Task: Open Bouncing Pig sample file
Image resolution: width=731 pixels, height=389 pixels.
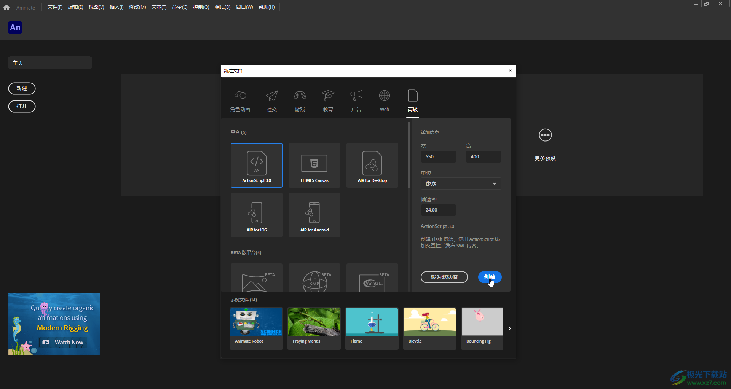Action: (x=482, y=328)
